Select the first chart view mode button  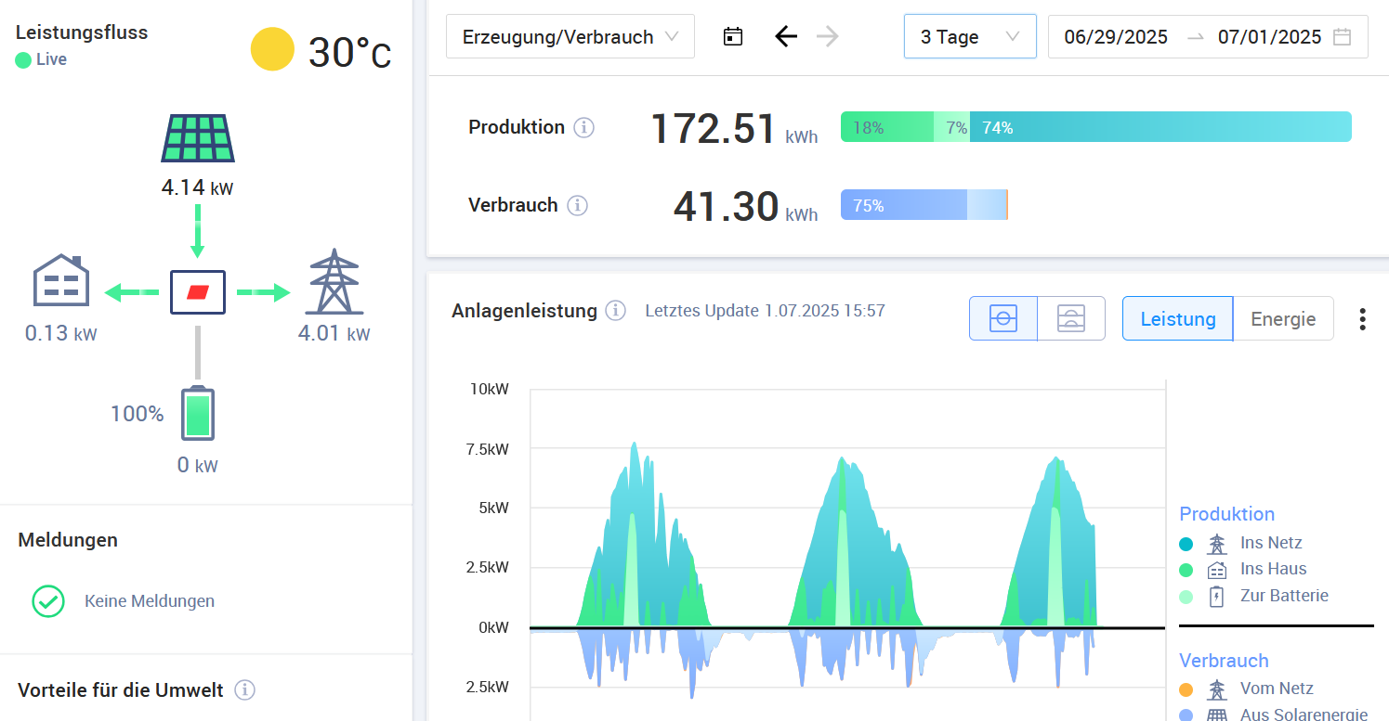1002,319
